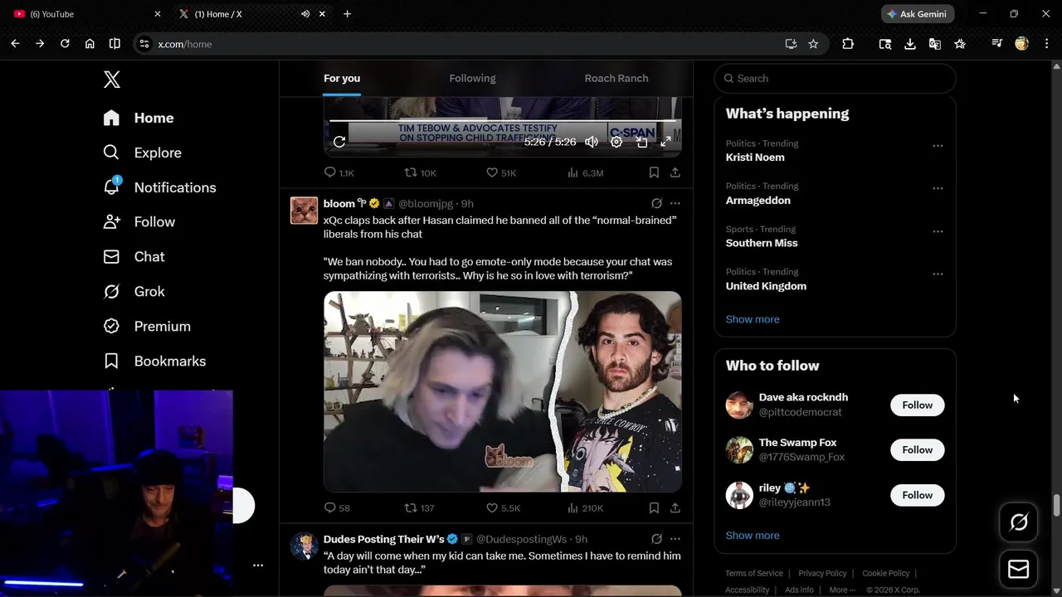The image size is (1062, 597).
Task: Switch to the Following tab
Action: click(x=472, y=78)
